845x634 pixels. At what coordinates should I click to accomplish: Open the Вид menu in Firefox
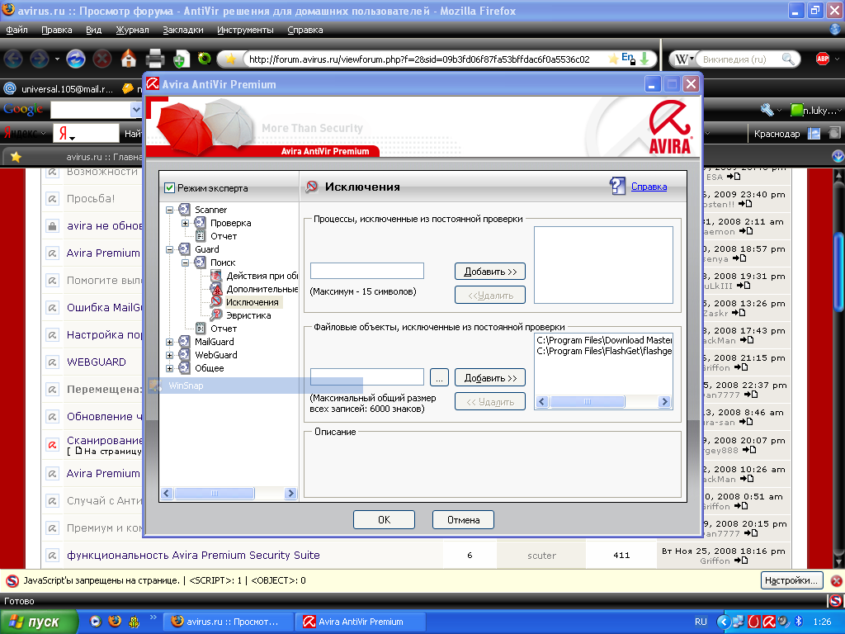pyautogui.click(x=94, y=30)
